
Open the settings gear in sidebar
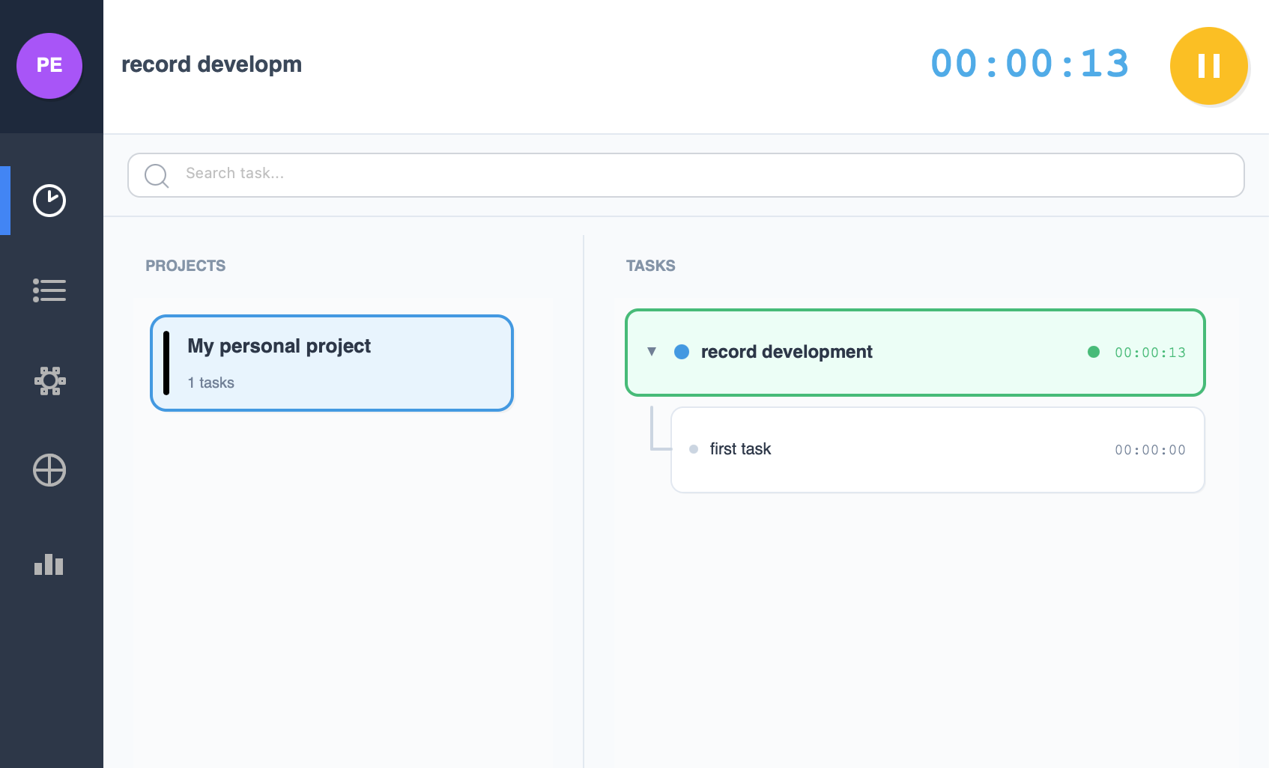[49, 381]
